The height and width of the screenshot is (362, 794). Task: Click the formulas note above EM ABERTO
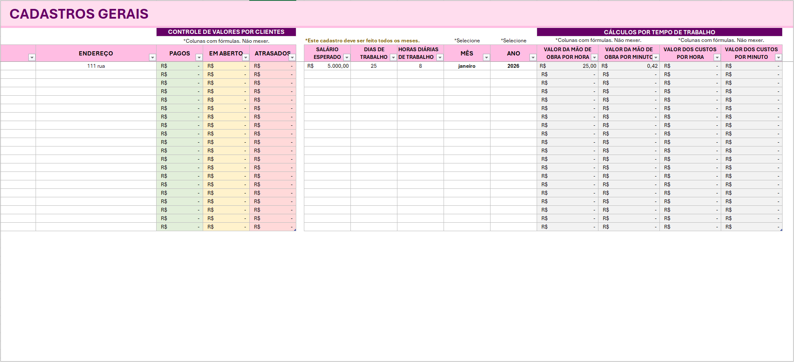(226, 41)
